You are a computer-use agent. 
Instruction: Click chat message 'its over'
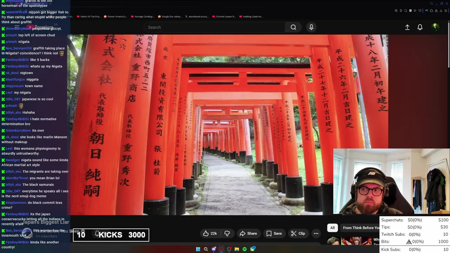[x=38, y=130]
